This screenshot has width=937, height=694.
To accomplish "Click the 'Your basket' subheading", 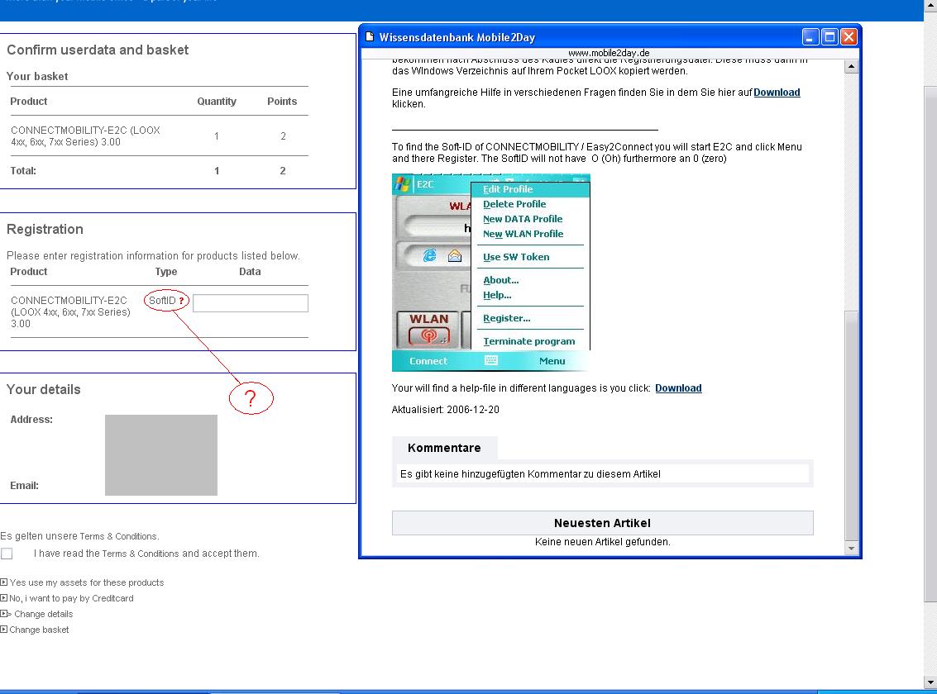I will click(37, 76).
